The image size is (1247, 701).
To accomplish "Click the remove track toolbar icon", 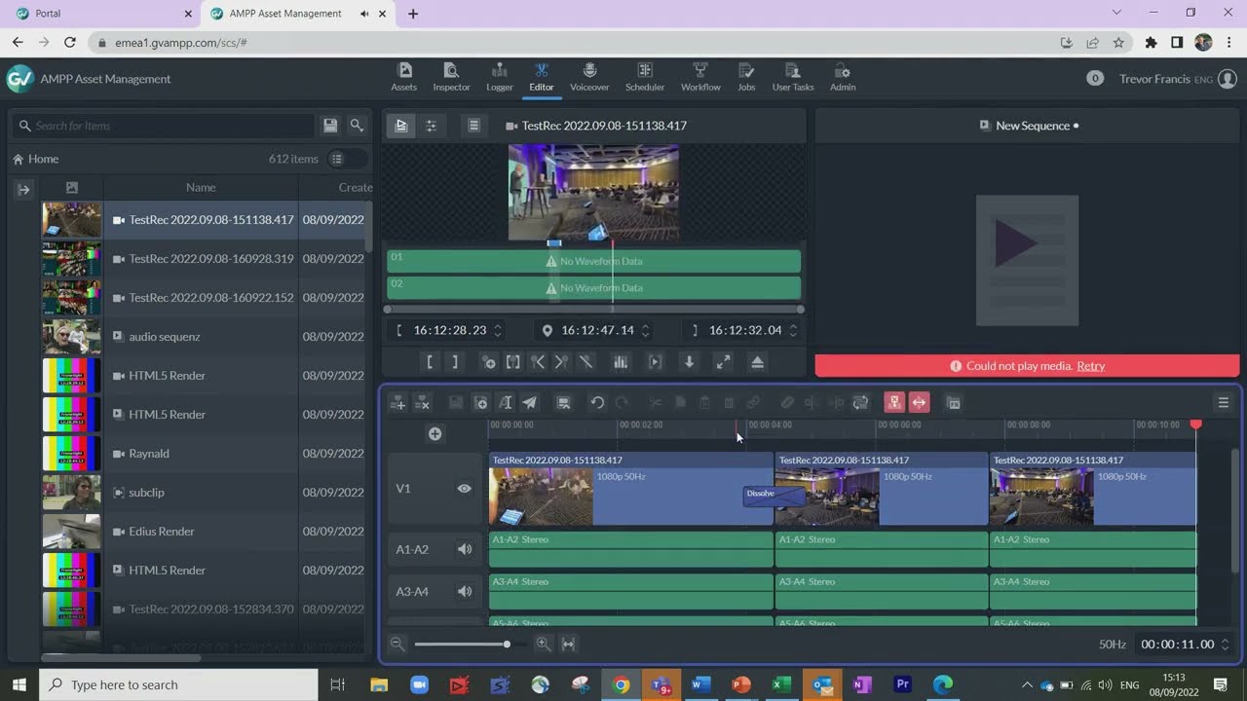I will pyautogui.click(x=422, y=402).
